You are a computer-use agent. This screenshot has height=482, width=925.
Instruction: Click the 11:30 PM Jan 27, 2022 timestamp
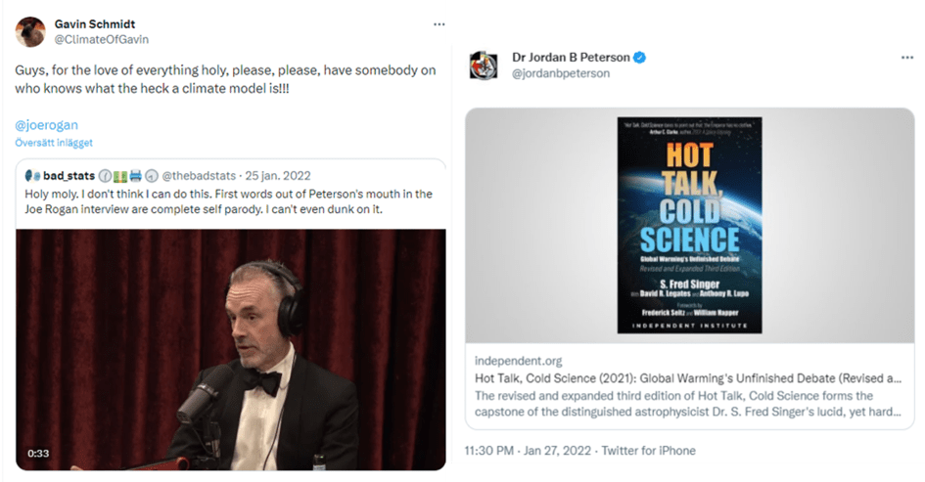click(x=528, y=451)
